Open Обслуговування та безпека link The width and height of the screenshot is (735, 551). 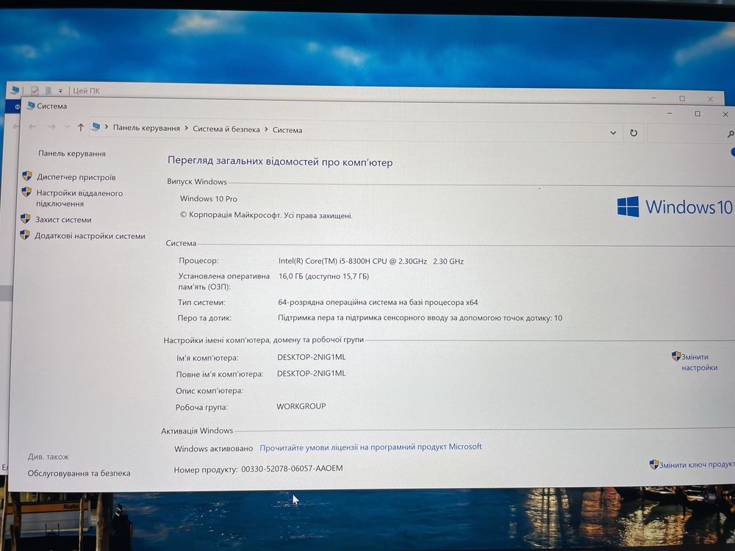click(79, 473)
